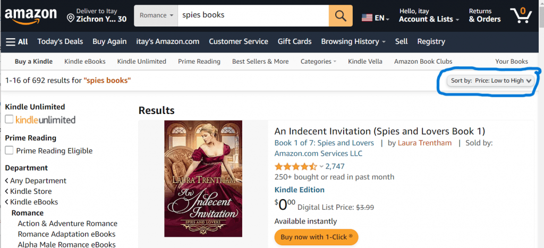The width and height of the screenshot is (544, 248).
Task: Go to the Kindle Vella tab
Action: 365,61
